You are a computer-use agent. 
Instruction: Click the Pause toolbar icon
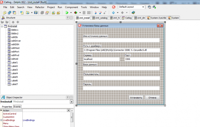(84, 13)
